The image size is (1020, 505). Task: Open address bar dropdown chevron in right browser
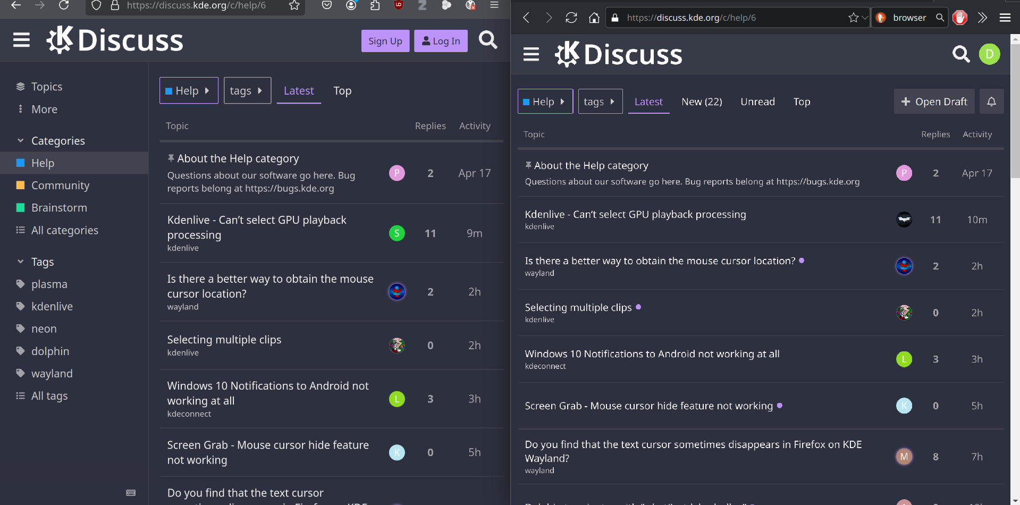point(865,18)
